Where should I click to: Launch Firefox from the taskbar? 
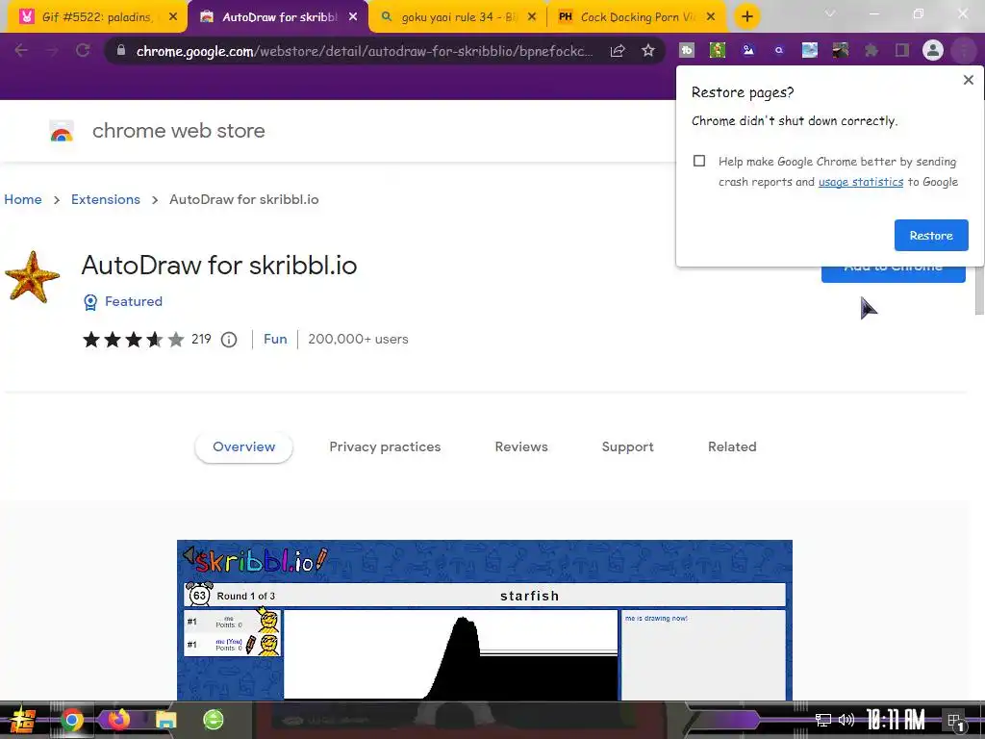(x=118, y=720)
